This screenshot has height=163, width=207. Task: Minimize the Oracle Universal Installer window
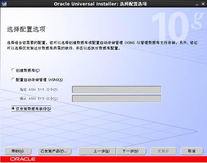click(197, 4)
